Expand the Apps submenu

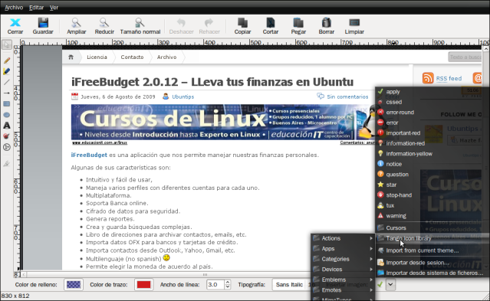(x=343, y=249)
